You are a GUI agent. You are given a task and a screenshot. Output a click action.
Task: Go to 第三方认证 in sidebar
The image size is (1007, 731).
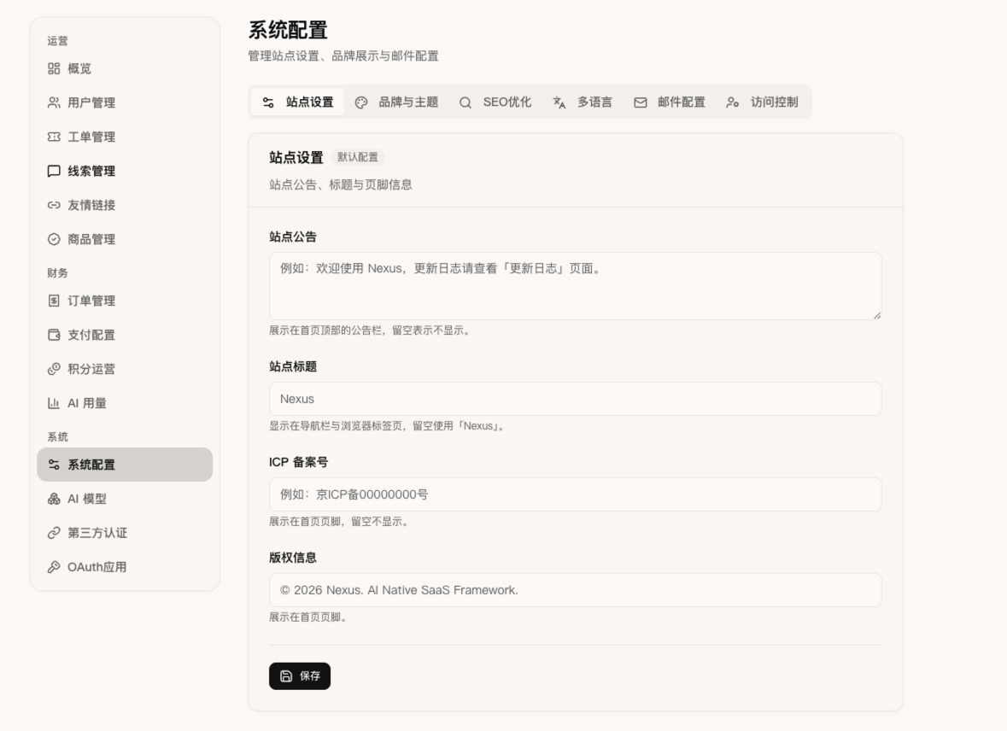(x=125, y=533)
